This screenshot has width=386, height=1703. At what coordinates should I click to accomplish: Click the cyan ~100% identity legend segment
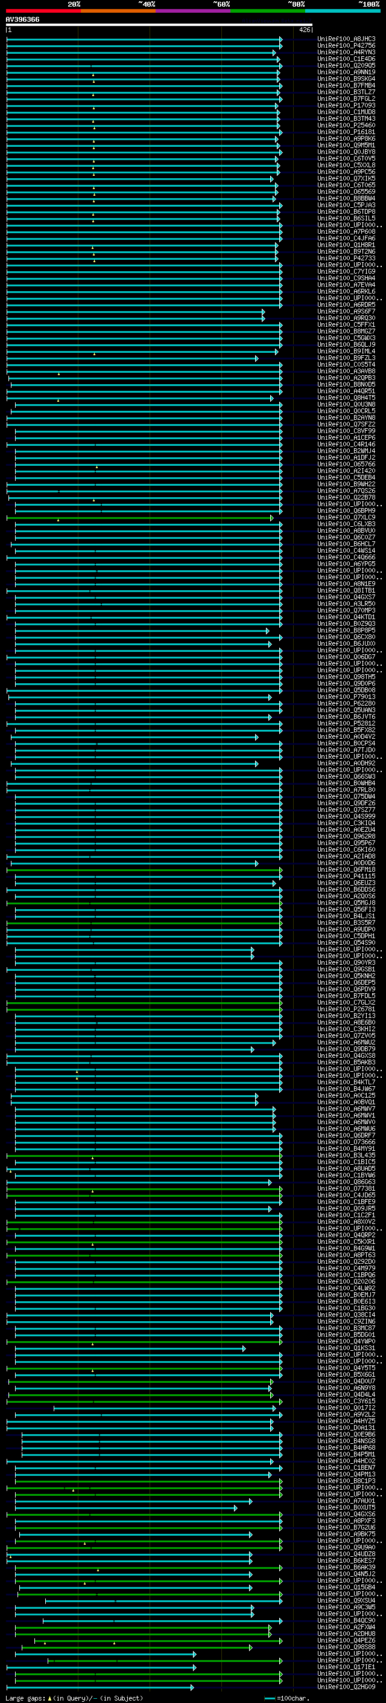tap(343, 11)
